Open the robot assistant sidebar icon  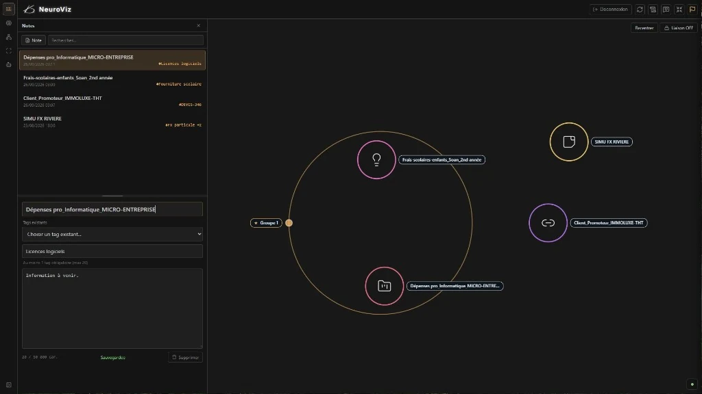click(x=8, y=65)
